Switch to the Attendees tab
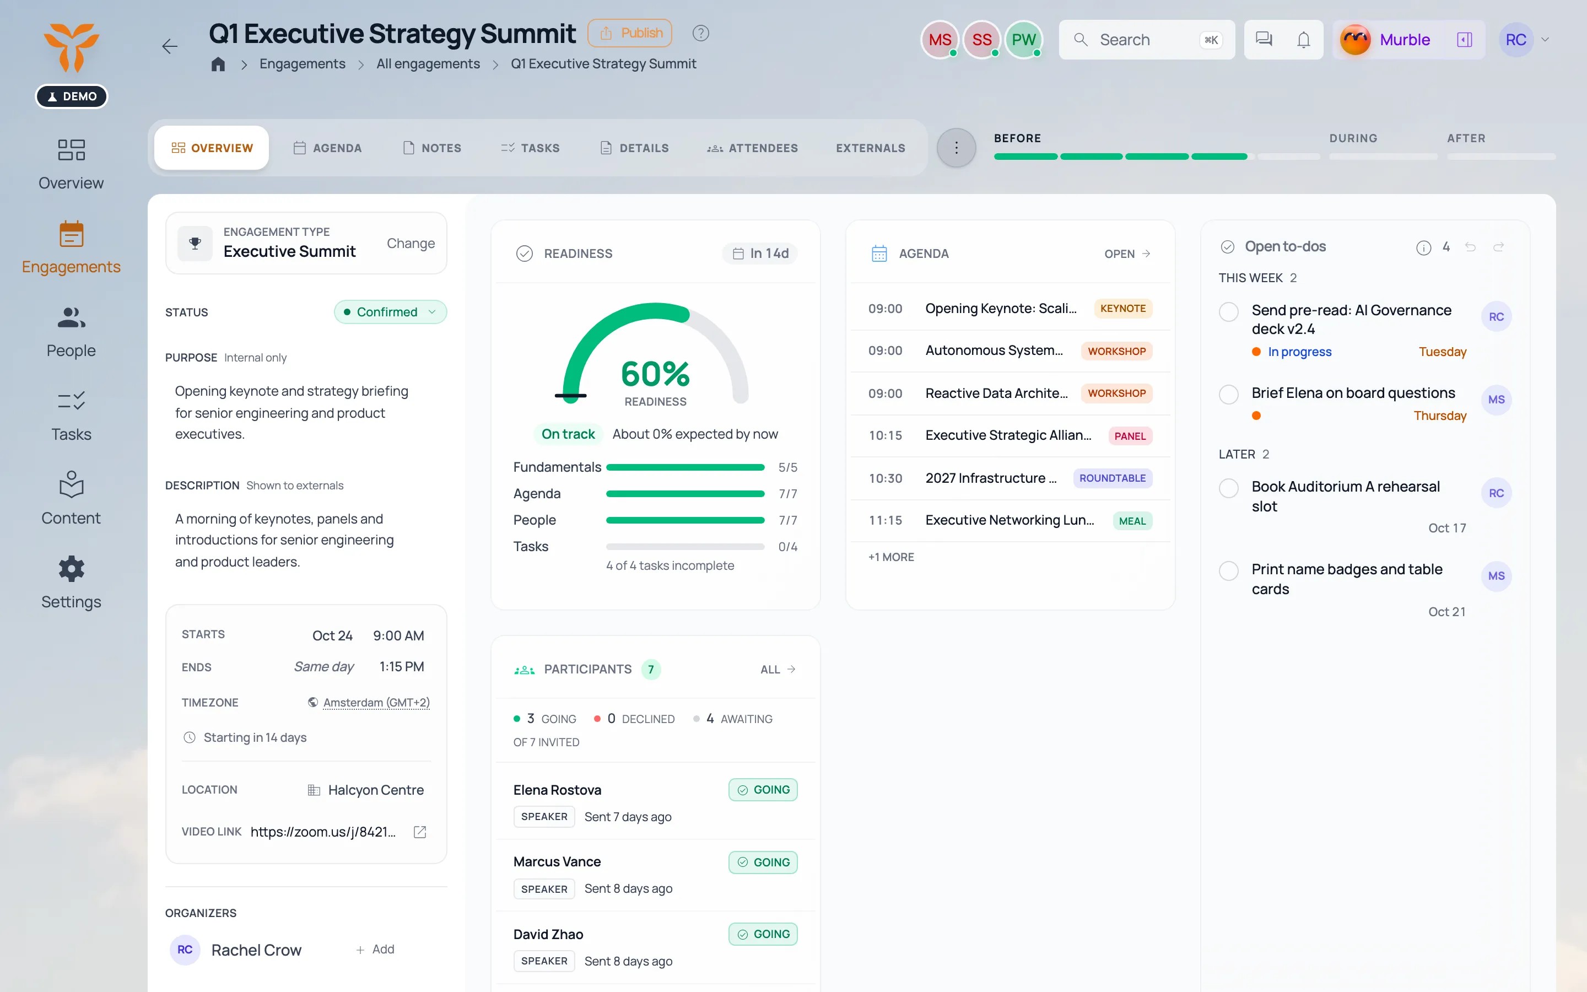 point(752,148)
